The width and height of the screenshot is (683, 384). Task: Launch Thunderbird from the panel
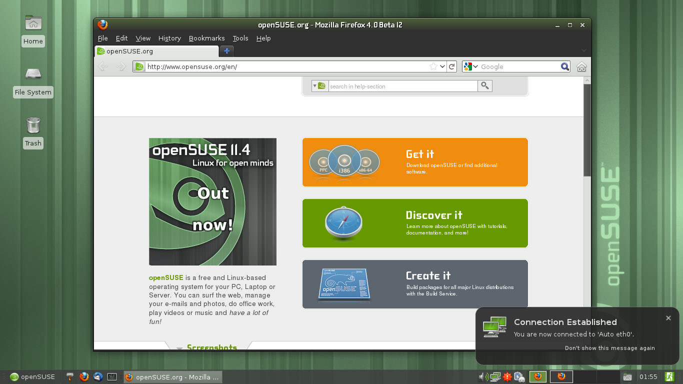pos(98,377)
